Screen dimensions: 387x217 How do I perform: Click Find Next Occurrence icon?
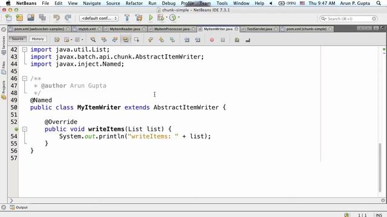click(115, 40)
